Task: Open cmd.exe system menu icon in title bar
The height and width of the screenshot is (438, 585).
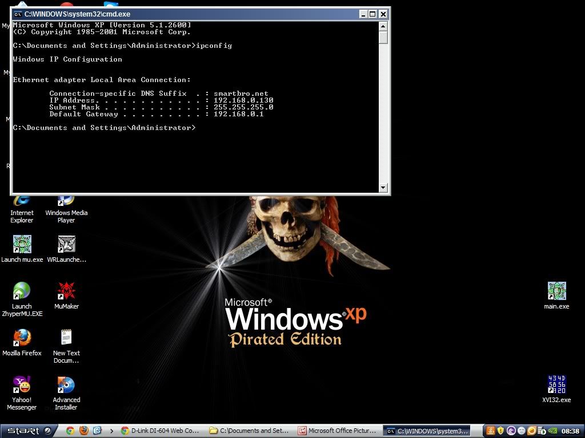Action: pos(18,14)
